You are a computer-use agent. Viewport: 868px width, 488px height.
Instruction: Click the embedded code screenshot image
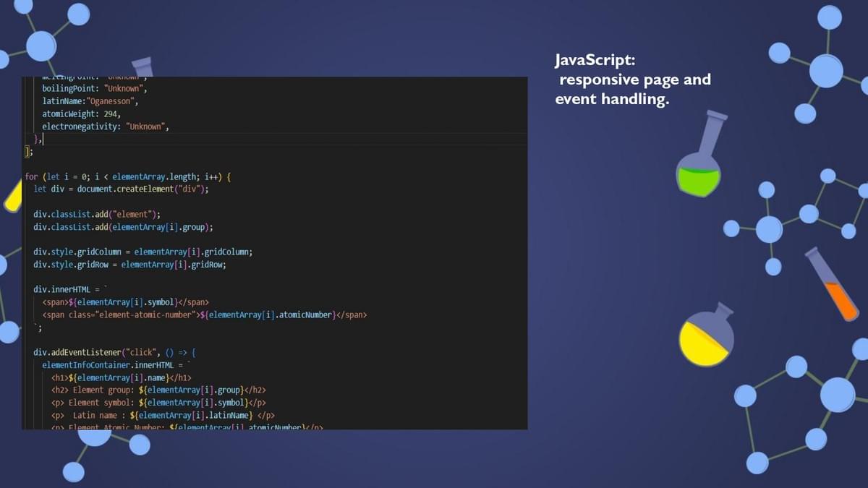(x=275, y=253)
